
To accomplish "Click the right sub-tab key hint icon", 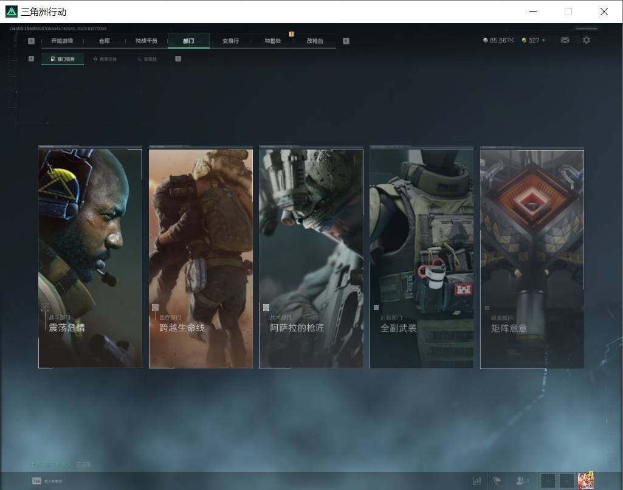I will click(x=178, y=59).
